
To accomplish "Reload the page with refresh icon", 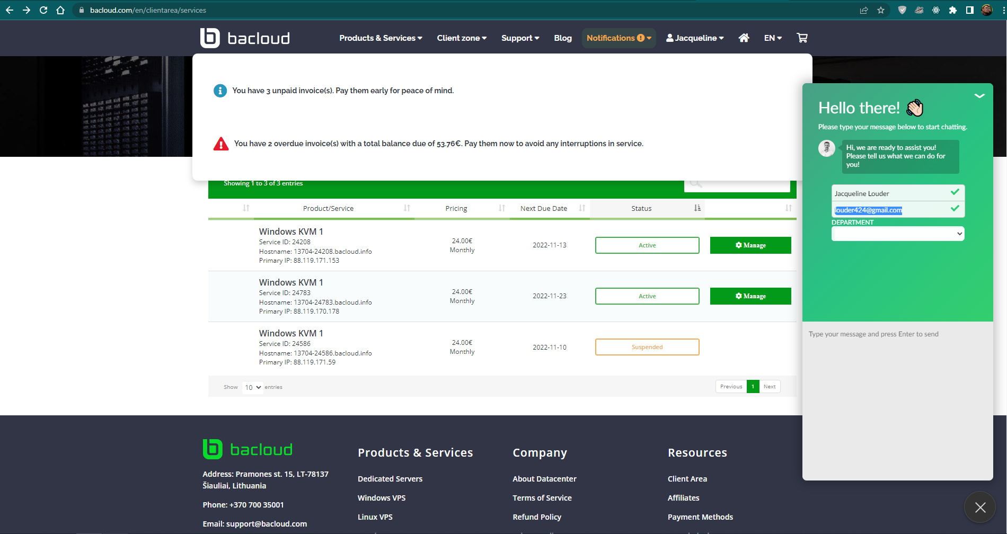I will pos(43,10).
